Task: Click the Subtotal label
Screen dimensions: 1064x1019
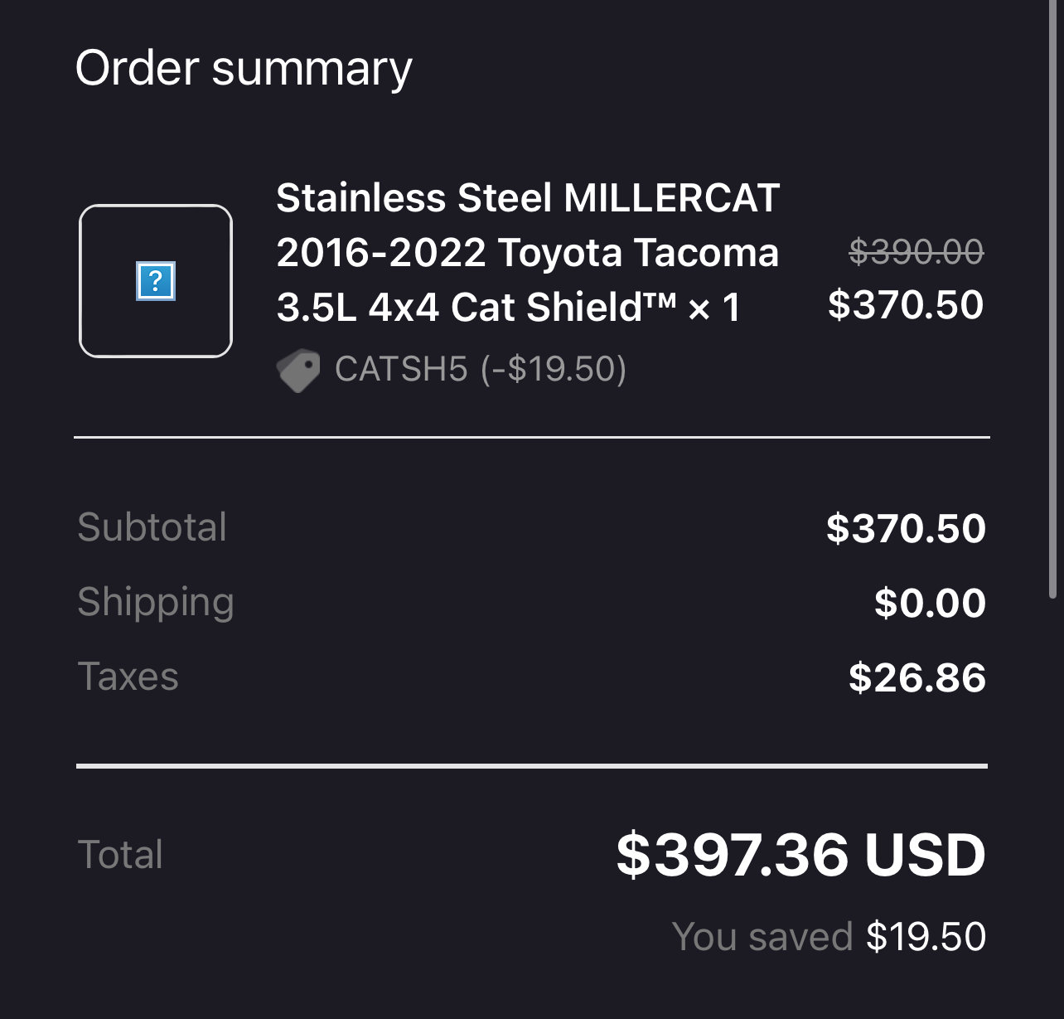Action: (x=152, y=526)
